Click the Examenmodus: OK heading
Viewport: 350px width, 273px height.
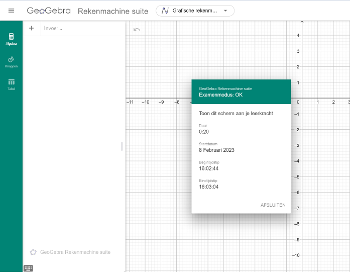coord(220,95)
